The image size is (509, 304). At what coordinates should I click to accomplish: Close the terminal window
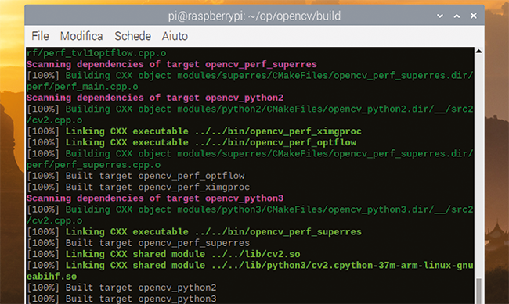click(474, 16)
